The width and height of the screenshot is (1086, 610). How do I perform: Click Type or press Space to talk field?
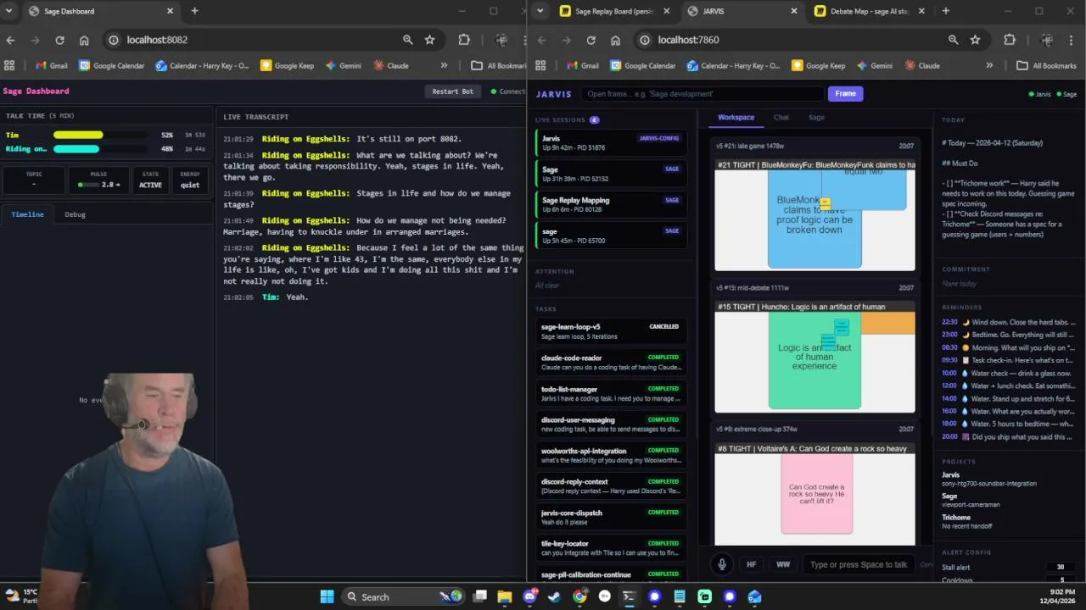tap(859, 564)
